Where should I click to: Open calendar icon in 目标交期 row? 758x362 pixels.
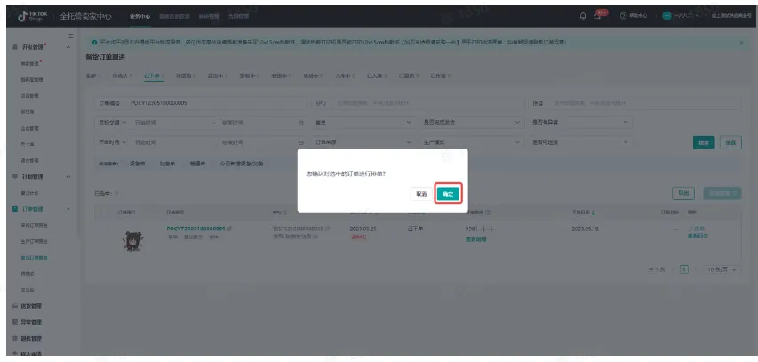coord(301,123)
